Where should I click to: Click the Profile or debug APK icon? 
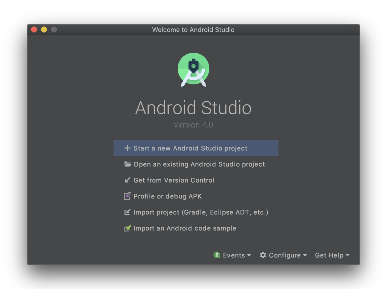127,196
